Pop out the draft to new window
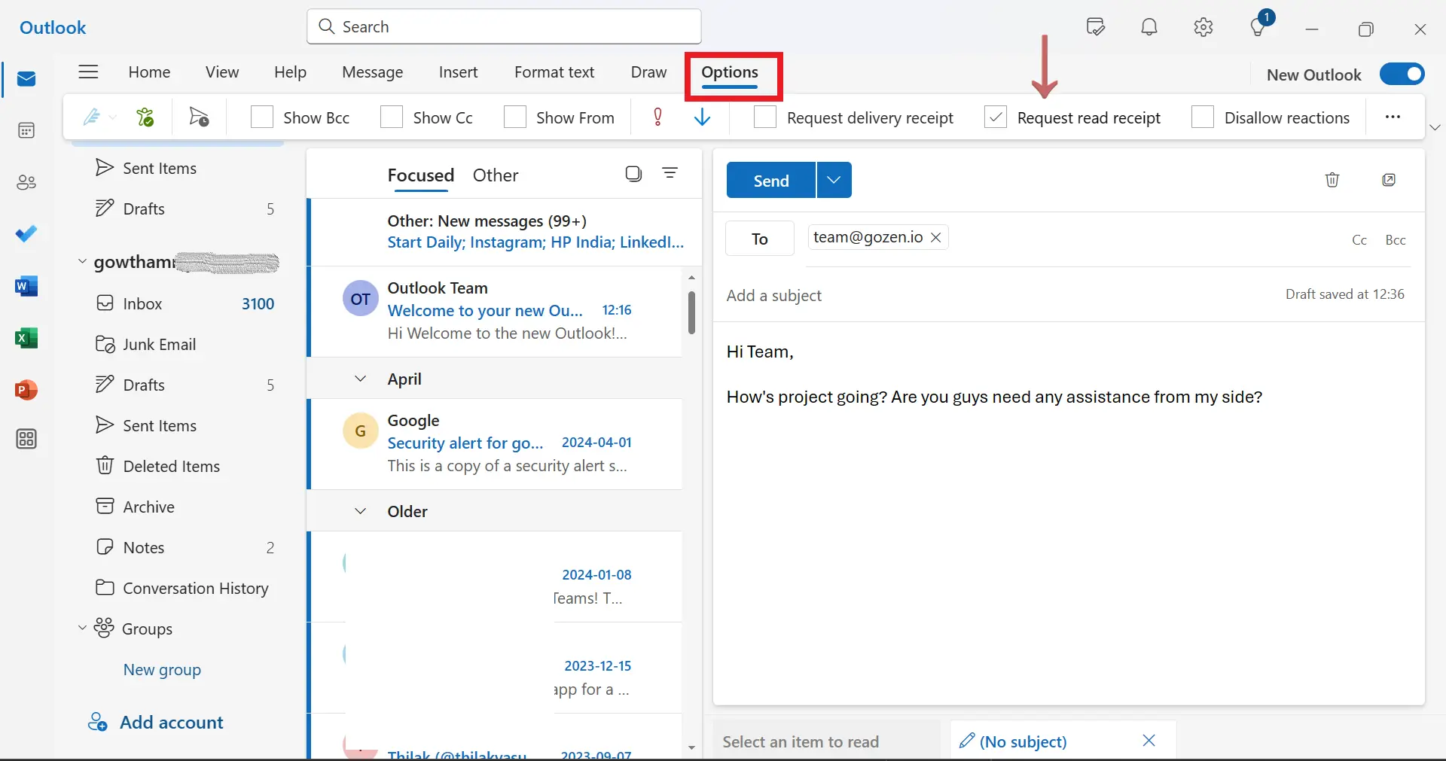 (x=1390, y=180)
